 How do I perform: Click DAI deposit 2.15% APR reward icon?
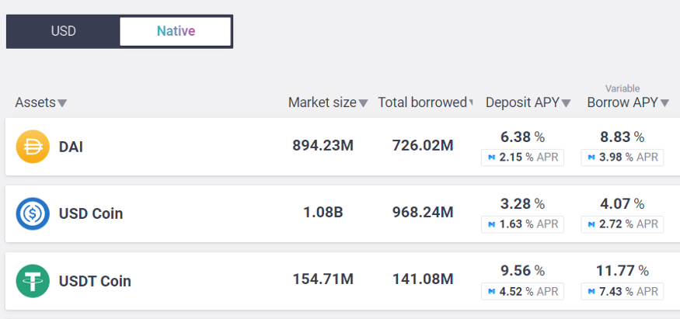(x=491, y=158)
